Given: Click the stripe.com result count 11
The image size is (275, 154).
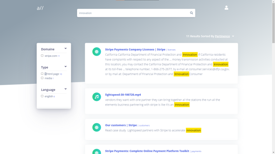Looking at the screenshot, I should point(59,56).
